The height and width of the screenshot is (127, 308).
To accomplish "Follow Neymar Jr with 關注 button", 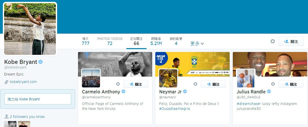I will tap(213, 84).
